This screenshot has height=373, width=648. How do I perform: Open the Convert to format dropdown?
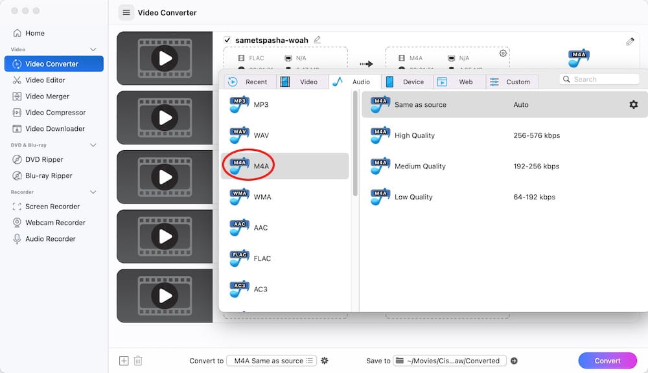click(272, 361)
